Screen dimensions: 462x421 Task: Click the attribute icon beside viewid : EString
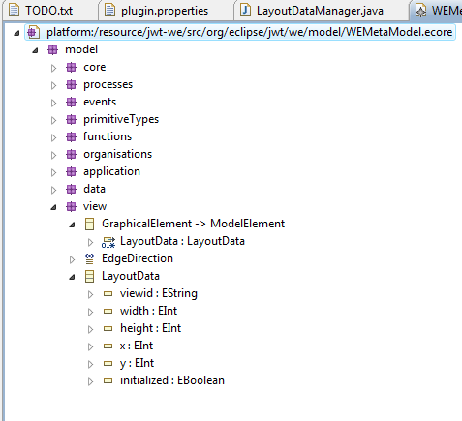108,293
